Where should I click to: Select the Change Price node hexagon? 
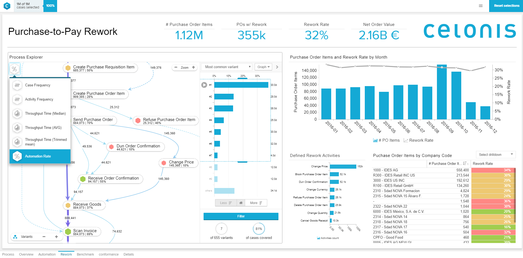point(164,163)
